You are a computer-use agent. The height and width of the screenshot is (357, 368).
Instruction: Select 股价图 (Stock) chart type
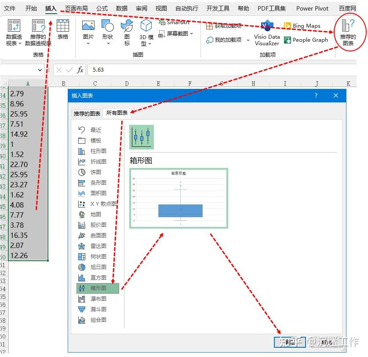pos(98,225)
